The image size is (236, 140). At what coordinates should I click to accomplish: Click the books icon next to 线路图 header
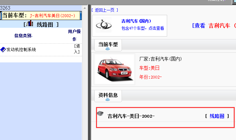[30, 24]
